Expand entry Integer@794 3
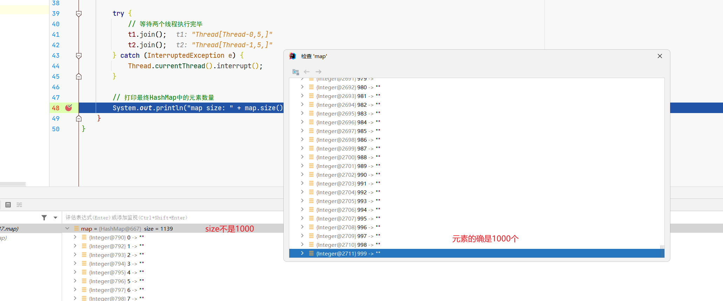 (x=75, y=264)
